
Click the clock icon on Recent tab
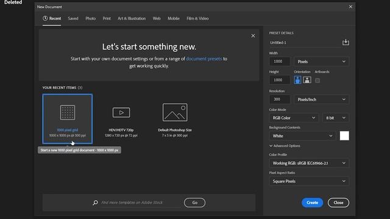[x=45, y=18]
